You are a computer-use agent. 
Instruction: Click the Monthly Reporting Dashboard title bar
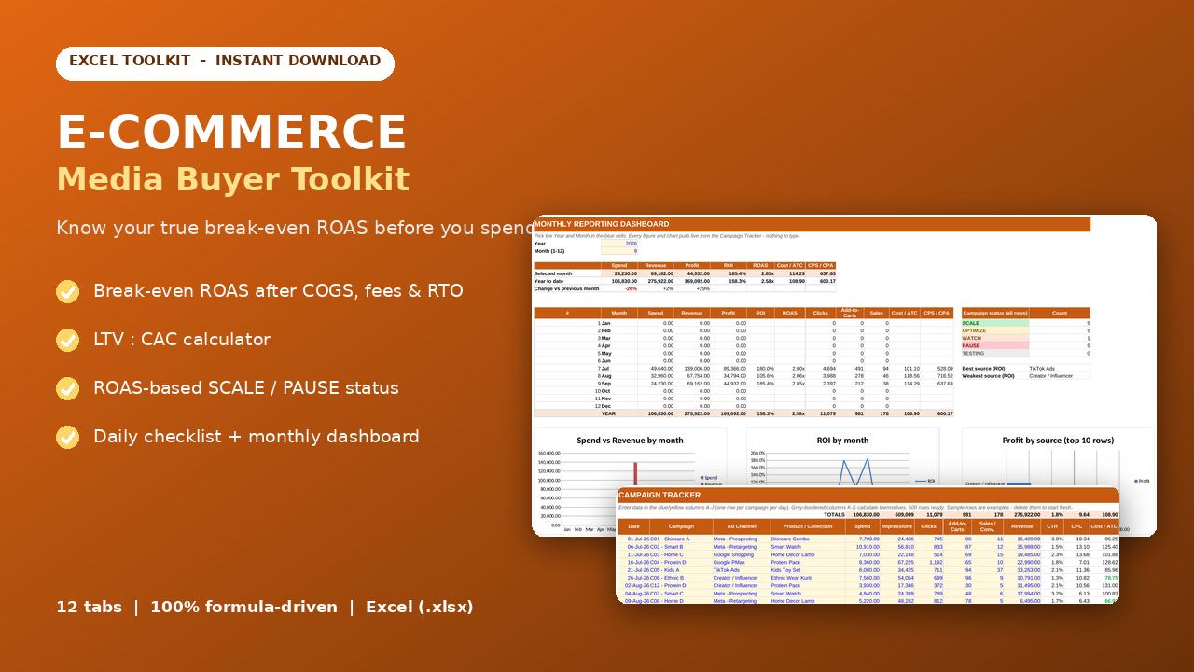pos(811,224)
